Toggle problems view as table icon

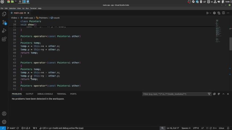coord(219,94)
